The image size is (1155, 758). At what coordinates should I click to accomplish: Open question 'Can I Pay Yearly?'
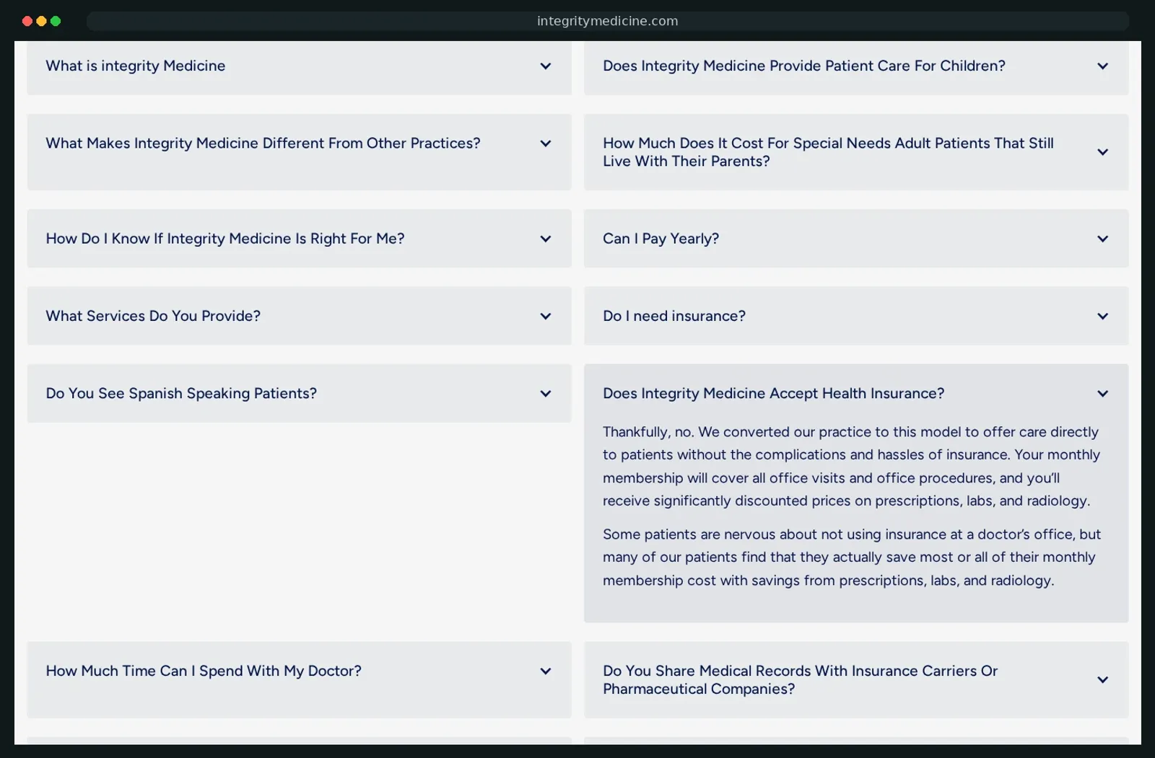[x=661, y=239]
